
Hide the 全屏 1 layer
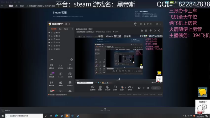[x=49, y=49]
